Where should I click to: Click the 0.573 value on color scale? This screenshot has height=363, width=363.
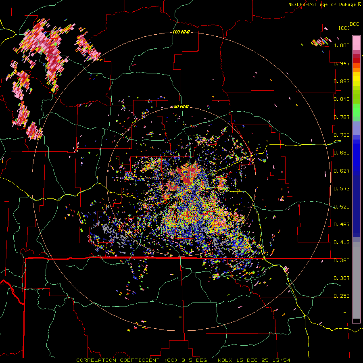[342, 189]
